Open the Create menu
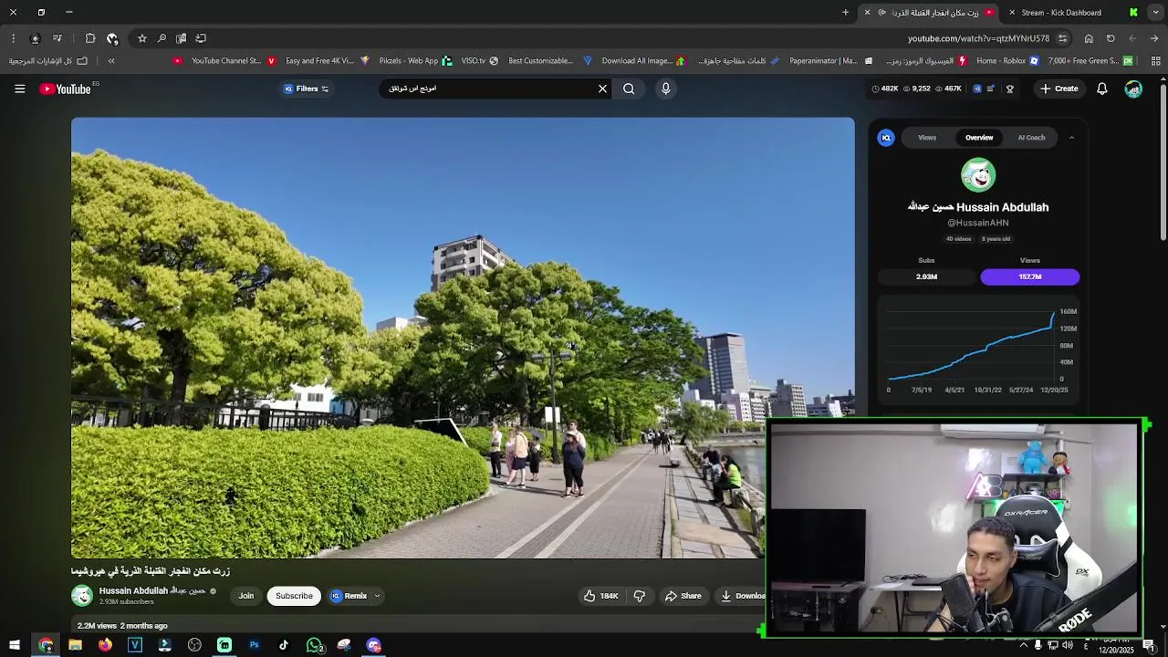 point(1059,89)
